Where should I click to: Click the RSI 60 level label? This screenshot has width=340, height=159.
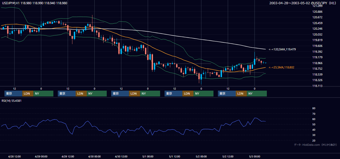pos(314,119)
